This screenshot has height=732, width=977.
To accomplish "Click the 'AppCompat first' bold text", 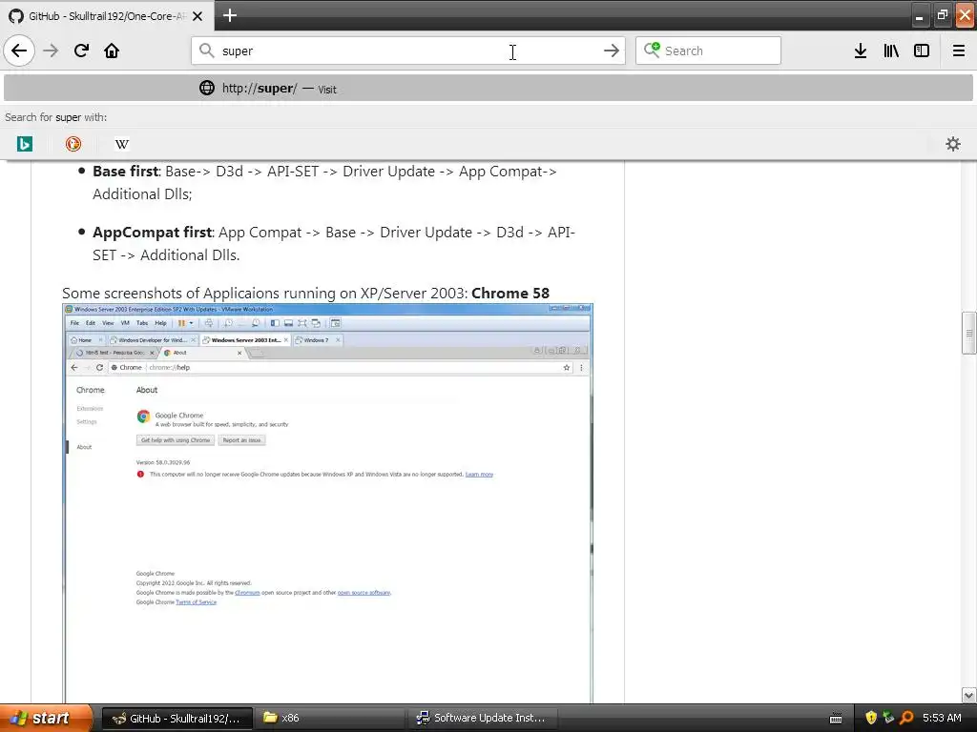I will pos(152,233).
